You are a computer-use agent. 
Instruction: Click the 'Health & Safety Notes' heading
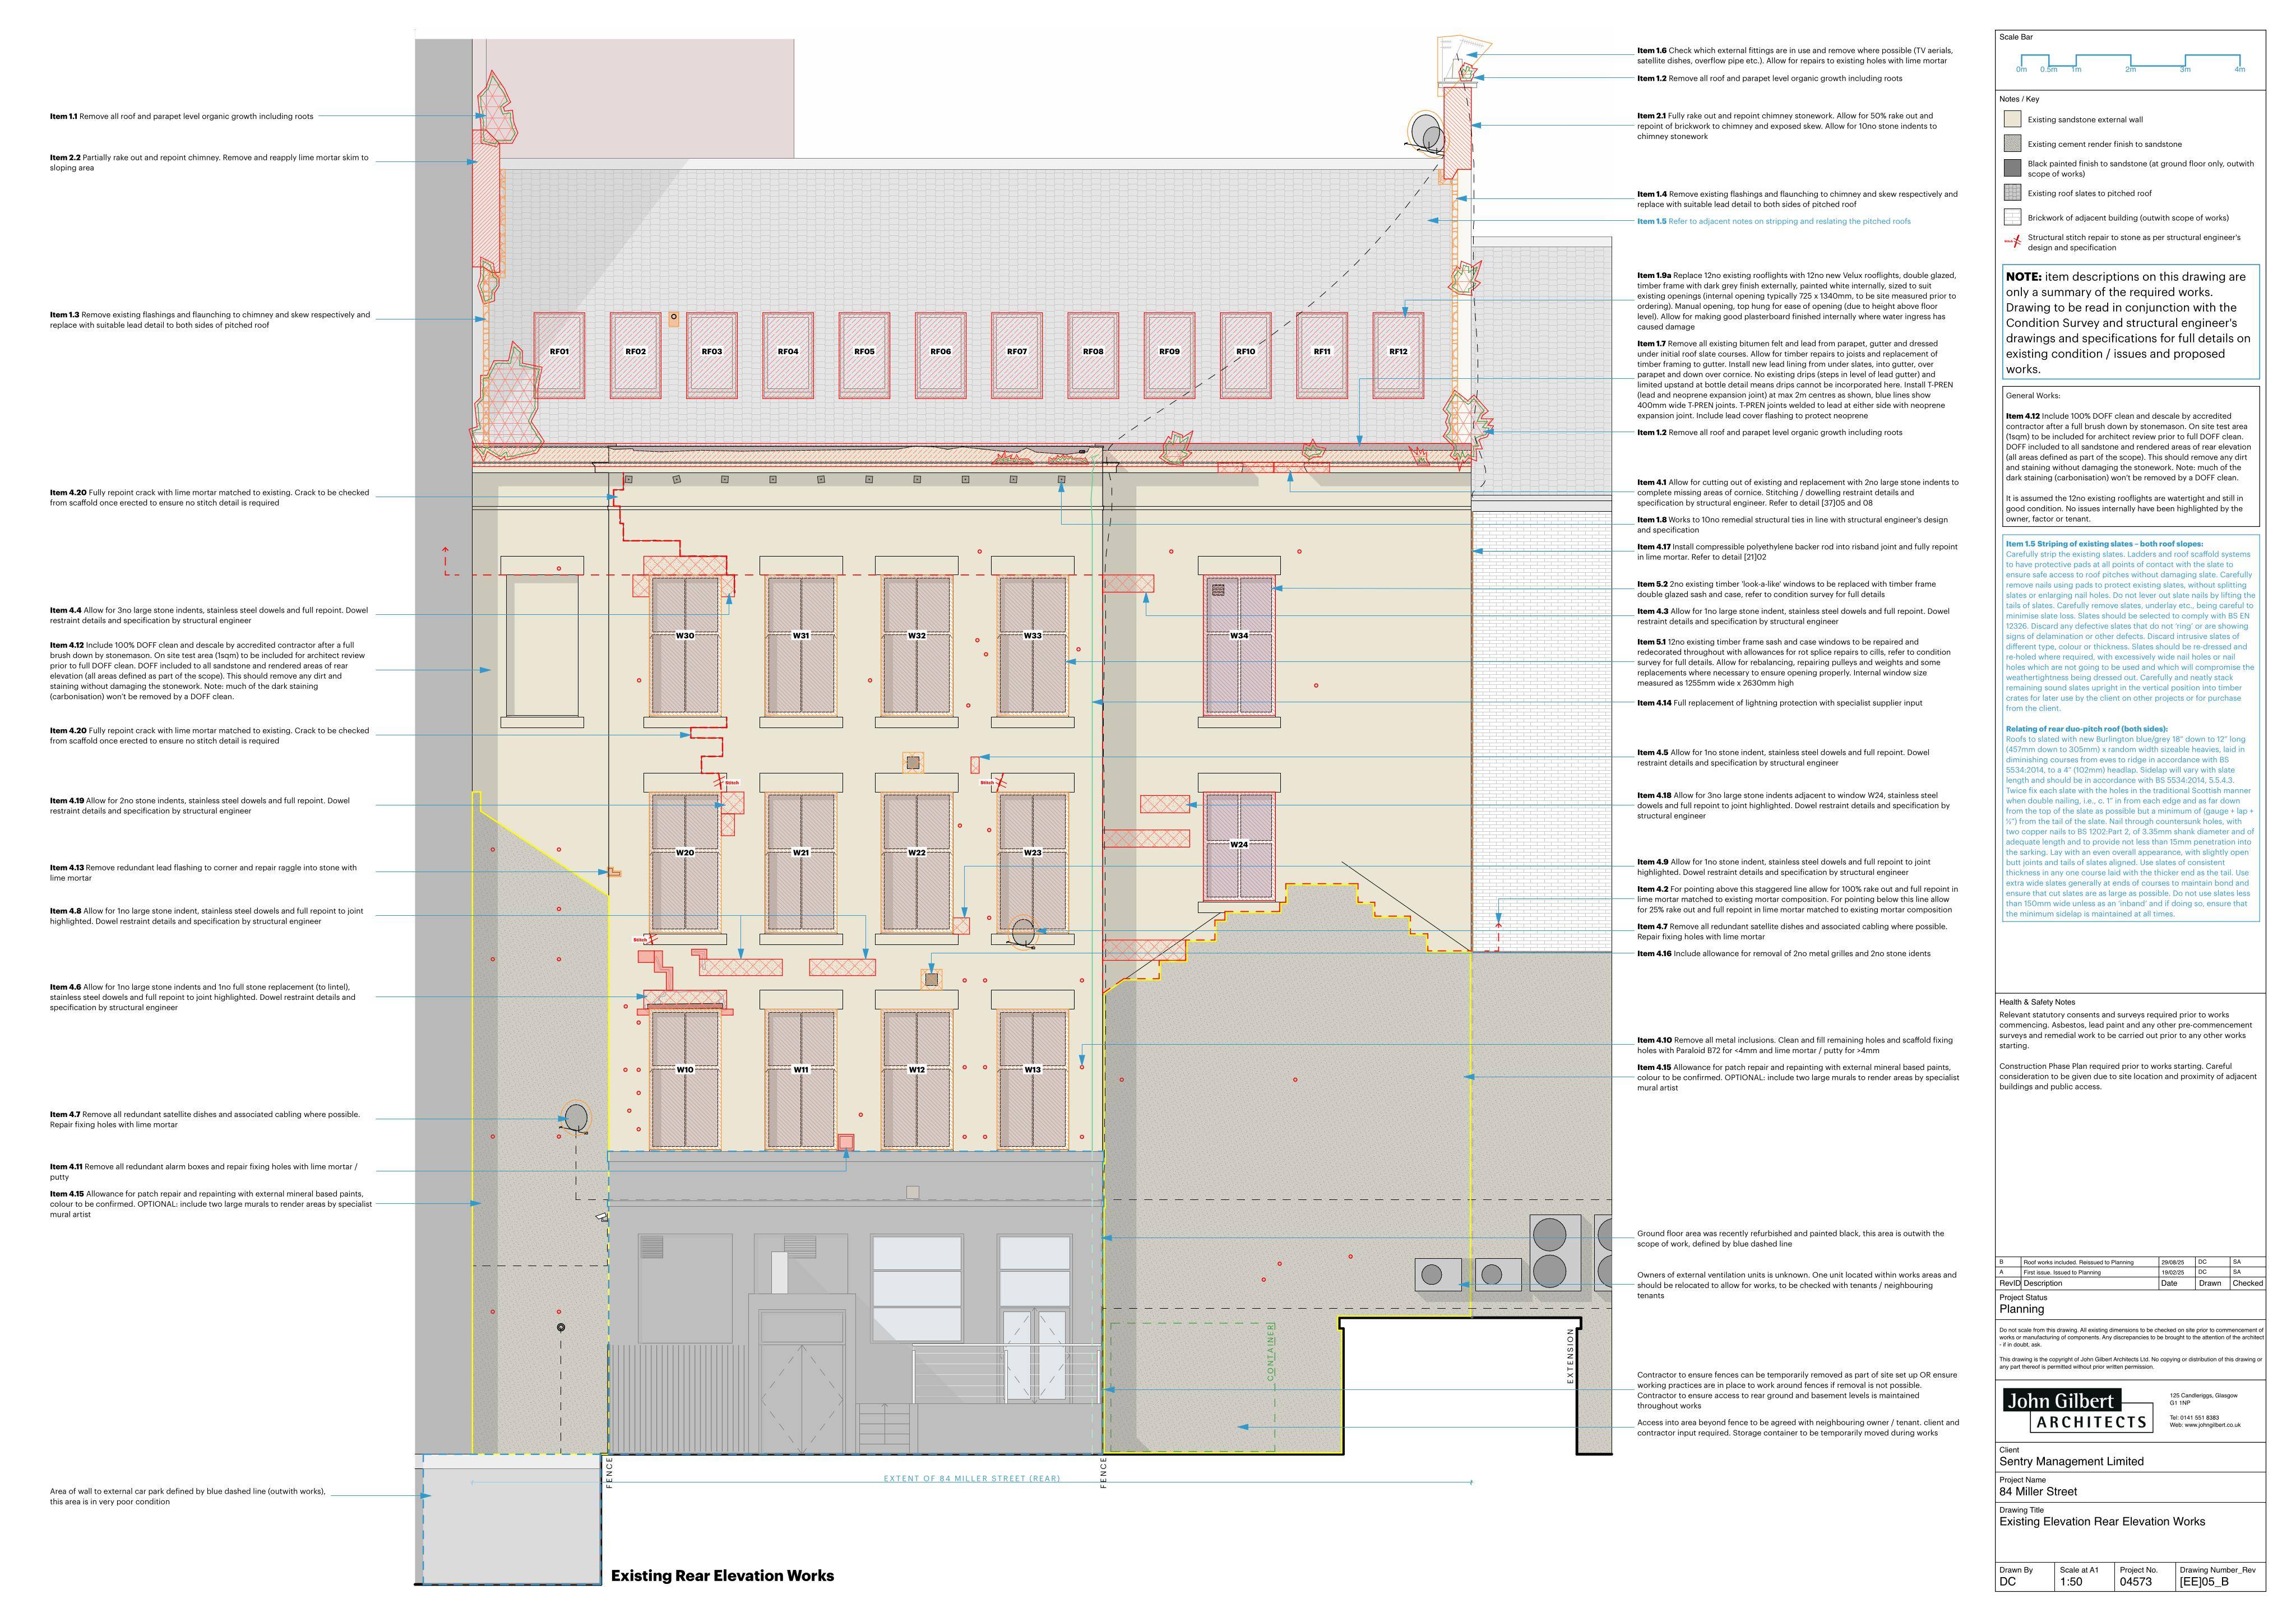[x=2037, y=1002]
